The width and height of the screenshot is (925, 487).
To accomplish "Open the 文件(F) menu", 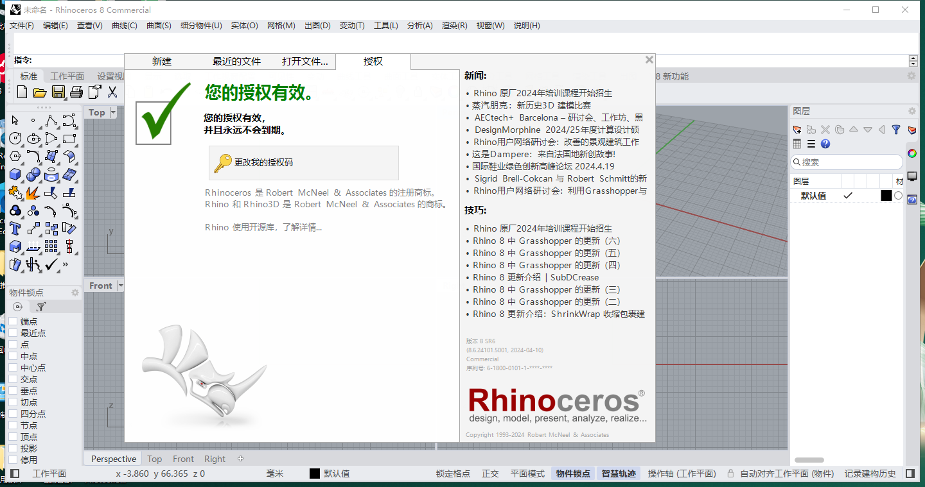I will click(x=22, y=26).
